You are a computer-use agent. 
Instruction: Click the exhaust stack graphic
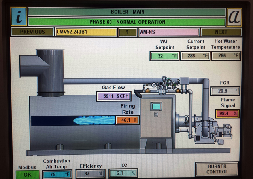(x=50, y=71)
